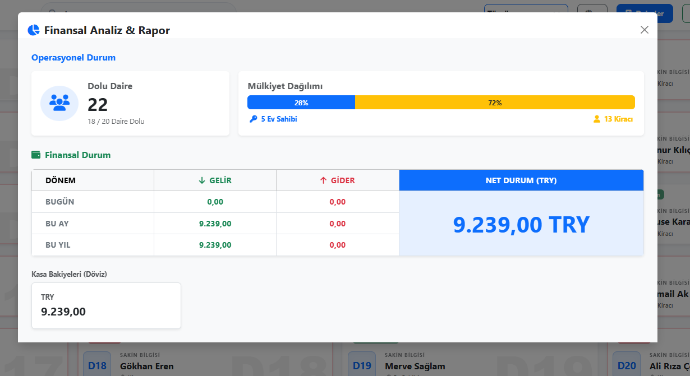Close the Finansal Analiz & Rapor dialog
The width and height of the screenshot is (690, 376).
tap(644, 30)
